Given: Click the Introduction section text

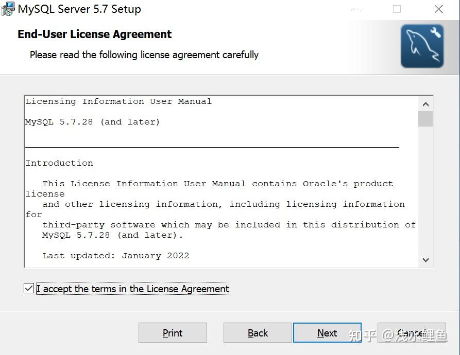Looking at the screenshot, I should [59, 163].
